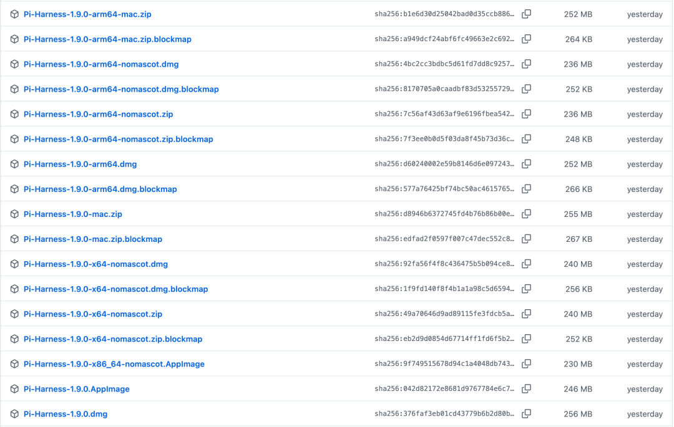This screenshot has height=427, width=674.
Task: Click the 246 MB file size value
Action: [x=578, y=389]
